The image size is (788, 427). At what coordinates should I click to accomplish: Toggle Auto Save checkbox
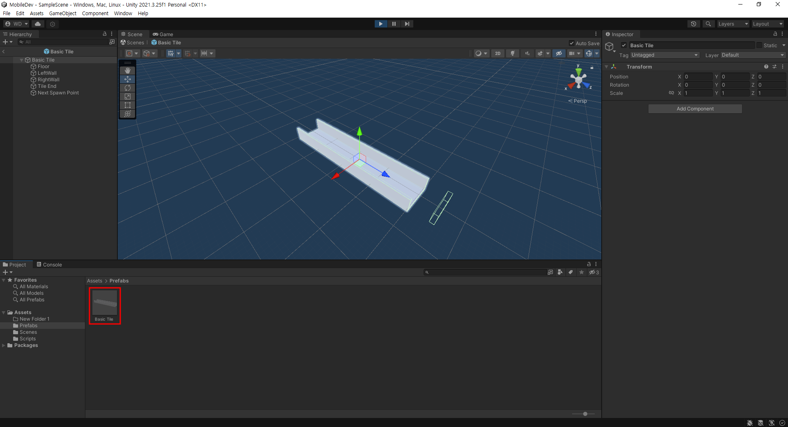572,43
